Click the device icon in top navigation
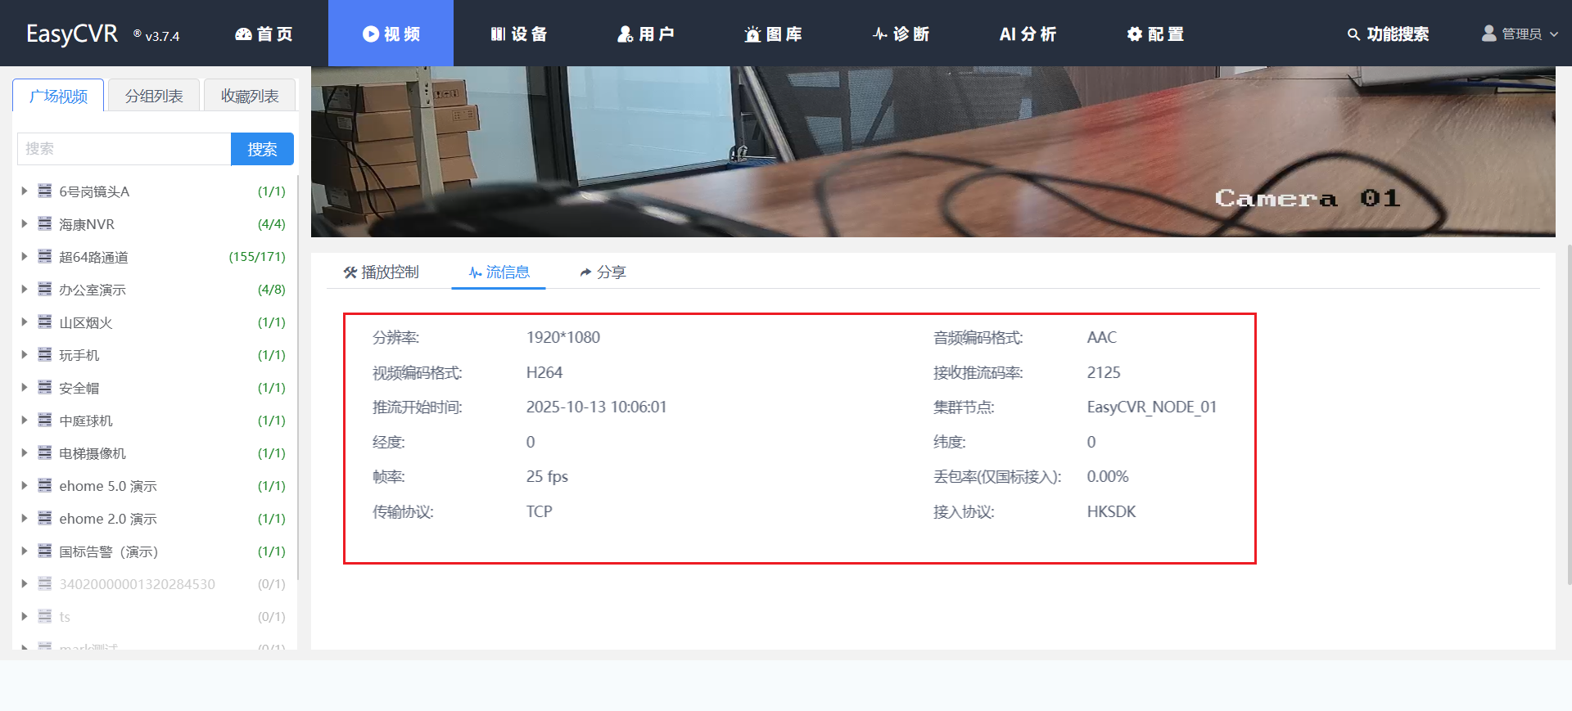The image size is (1572, 711). (x=498, y=34)
